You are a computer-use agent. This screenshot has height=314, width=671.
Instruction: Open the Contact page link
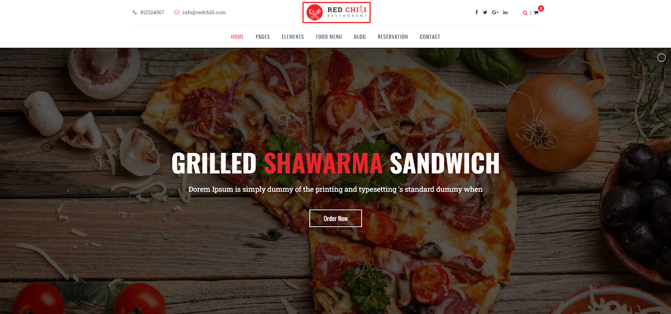[x=430, y=37]
